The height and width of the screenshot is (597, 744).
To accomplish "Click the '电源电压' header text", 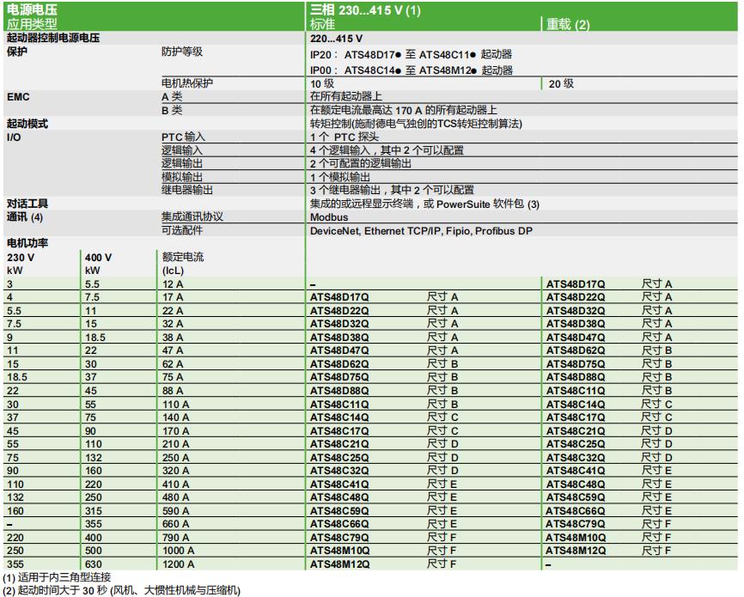I will pyautogui.click(x=32, y=9).
